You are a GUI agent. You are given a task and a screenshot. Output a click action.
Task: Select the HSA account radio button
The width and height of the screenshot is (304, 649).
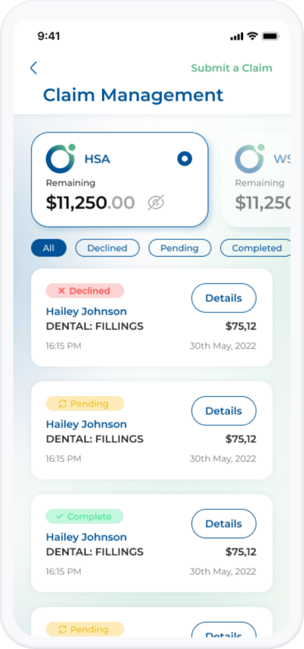184,158
